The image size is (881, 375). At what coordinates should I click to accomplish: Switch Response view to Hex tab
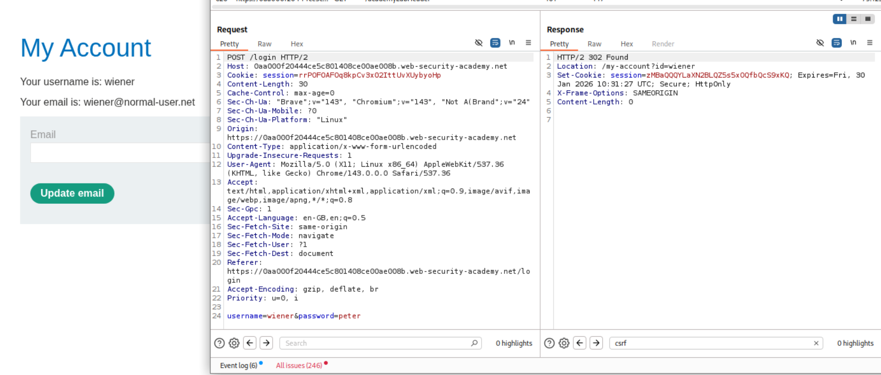(627, 44)
